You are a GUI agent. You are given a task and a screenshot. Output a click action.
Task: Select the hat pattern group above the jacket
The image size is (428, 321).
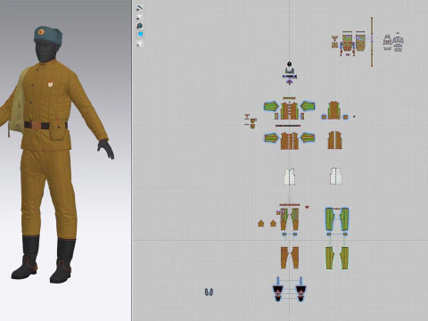coord(290,73)
